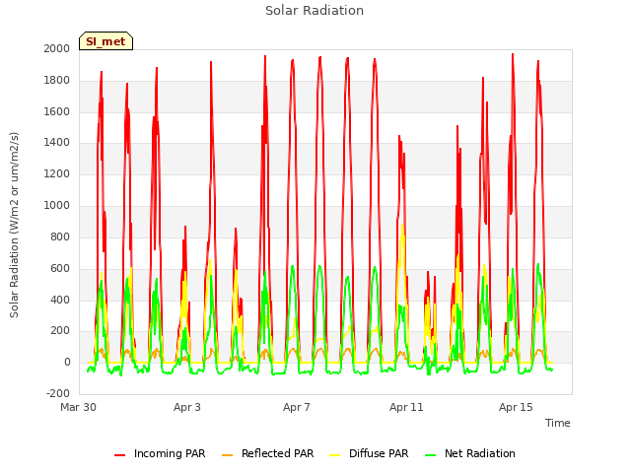This screenshot has width=631, height=473.
Task: Click the green Net Radiation legend swatch
Action: 431,455
